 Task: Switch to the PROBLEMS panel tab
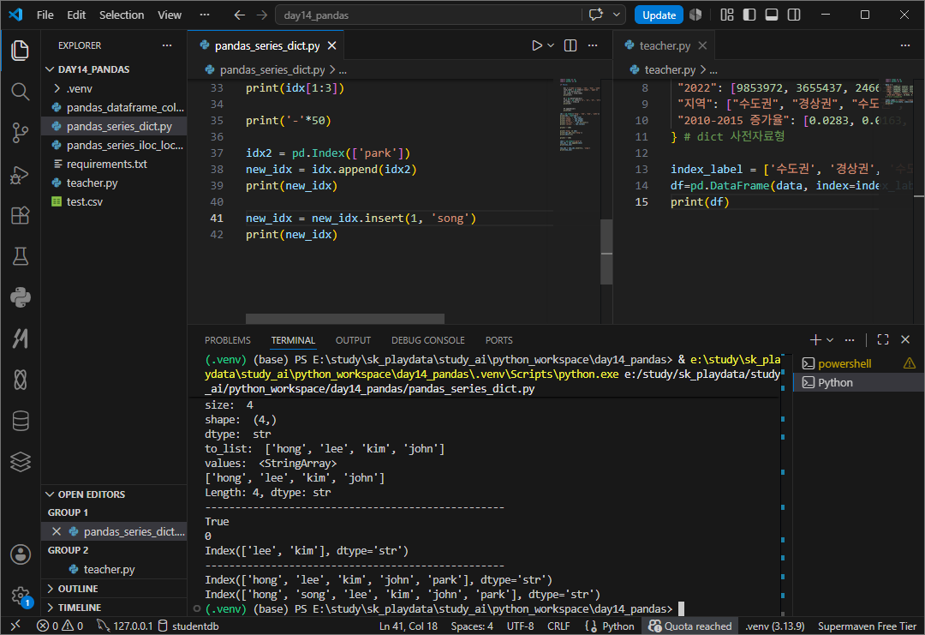tap(228, 340)
